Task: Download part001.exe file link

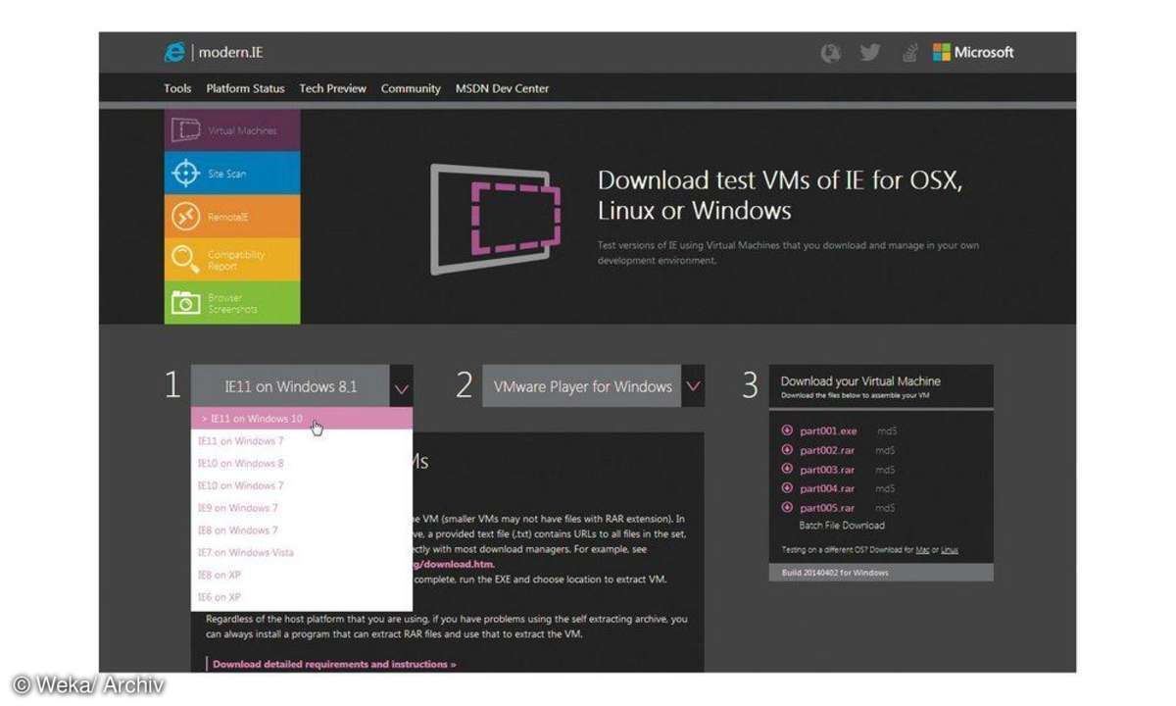Action: tap(828, 431)
